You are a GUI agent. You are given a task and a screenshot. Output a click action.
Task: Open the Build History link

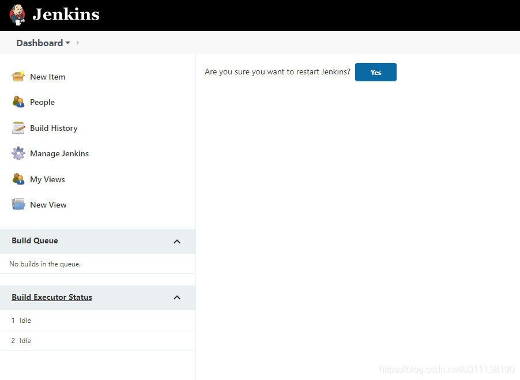tap(54, 128)
